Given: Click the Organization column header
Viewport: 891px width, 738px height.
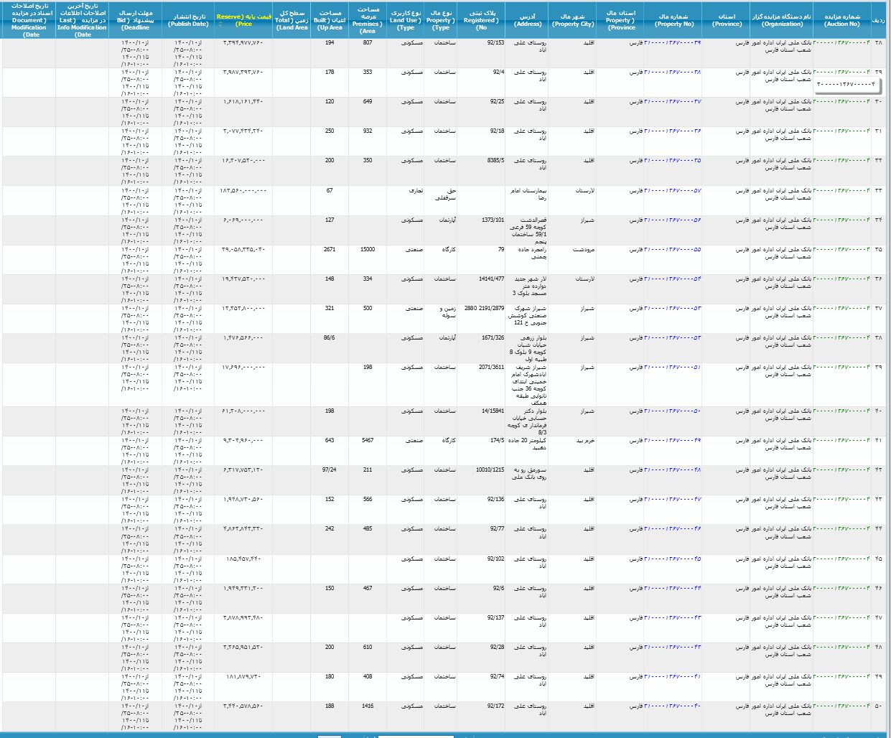Looking at the screenshot, I should click(x=781, y=20).
